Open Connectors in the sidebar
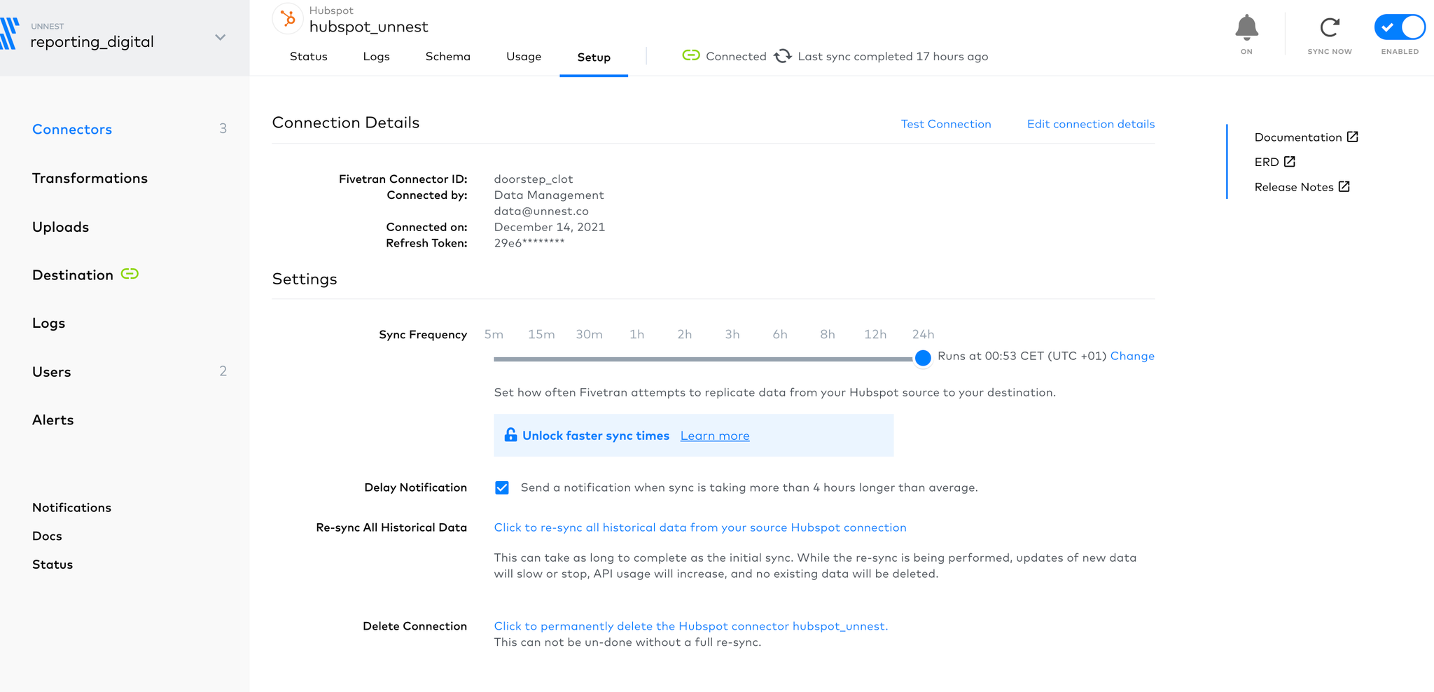The image size is (1434, 692). (x=72, y=129)
